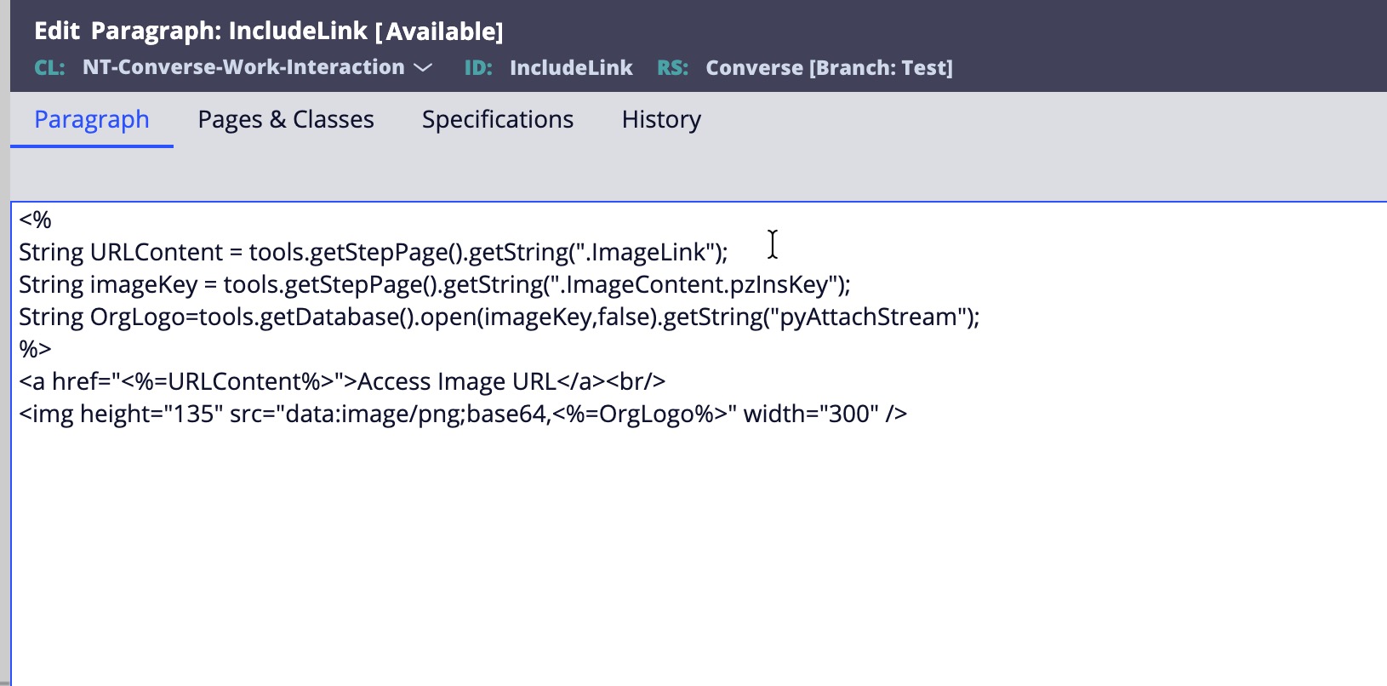Switch to the Paragraph tab
The height and width of the screenshot is (686, 1387).
tap(92, 120)
